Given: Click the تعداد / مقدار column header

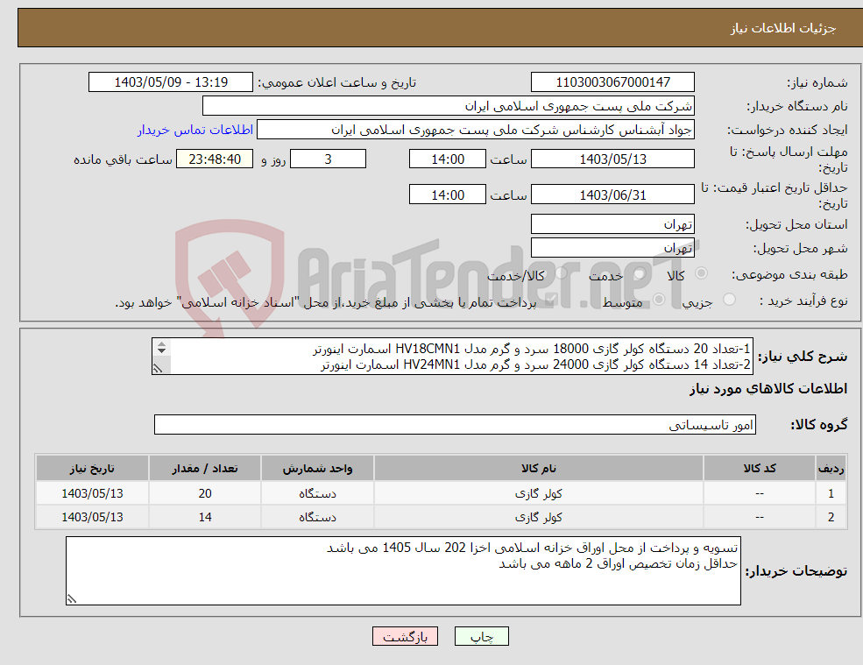Looking at the screenshot, I should (x=205, y=468).
